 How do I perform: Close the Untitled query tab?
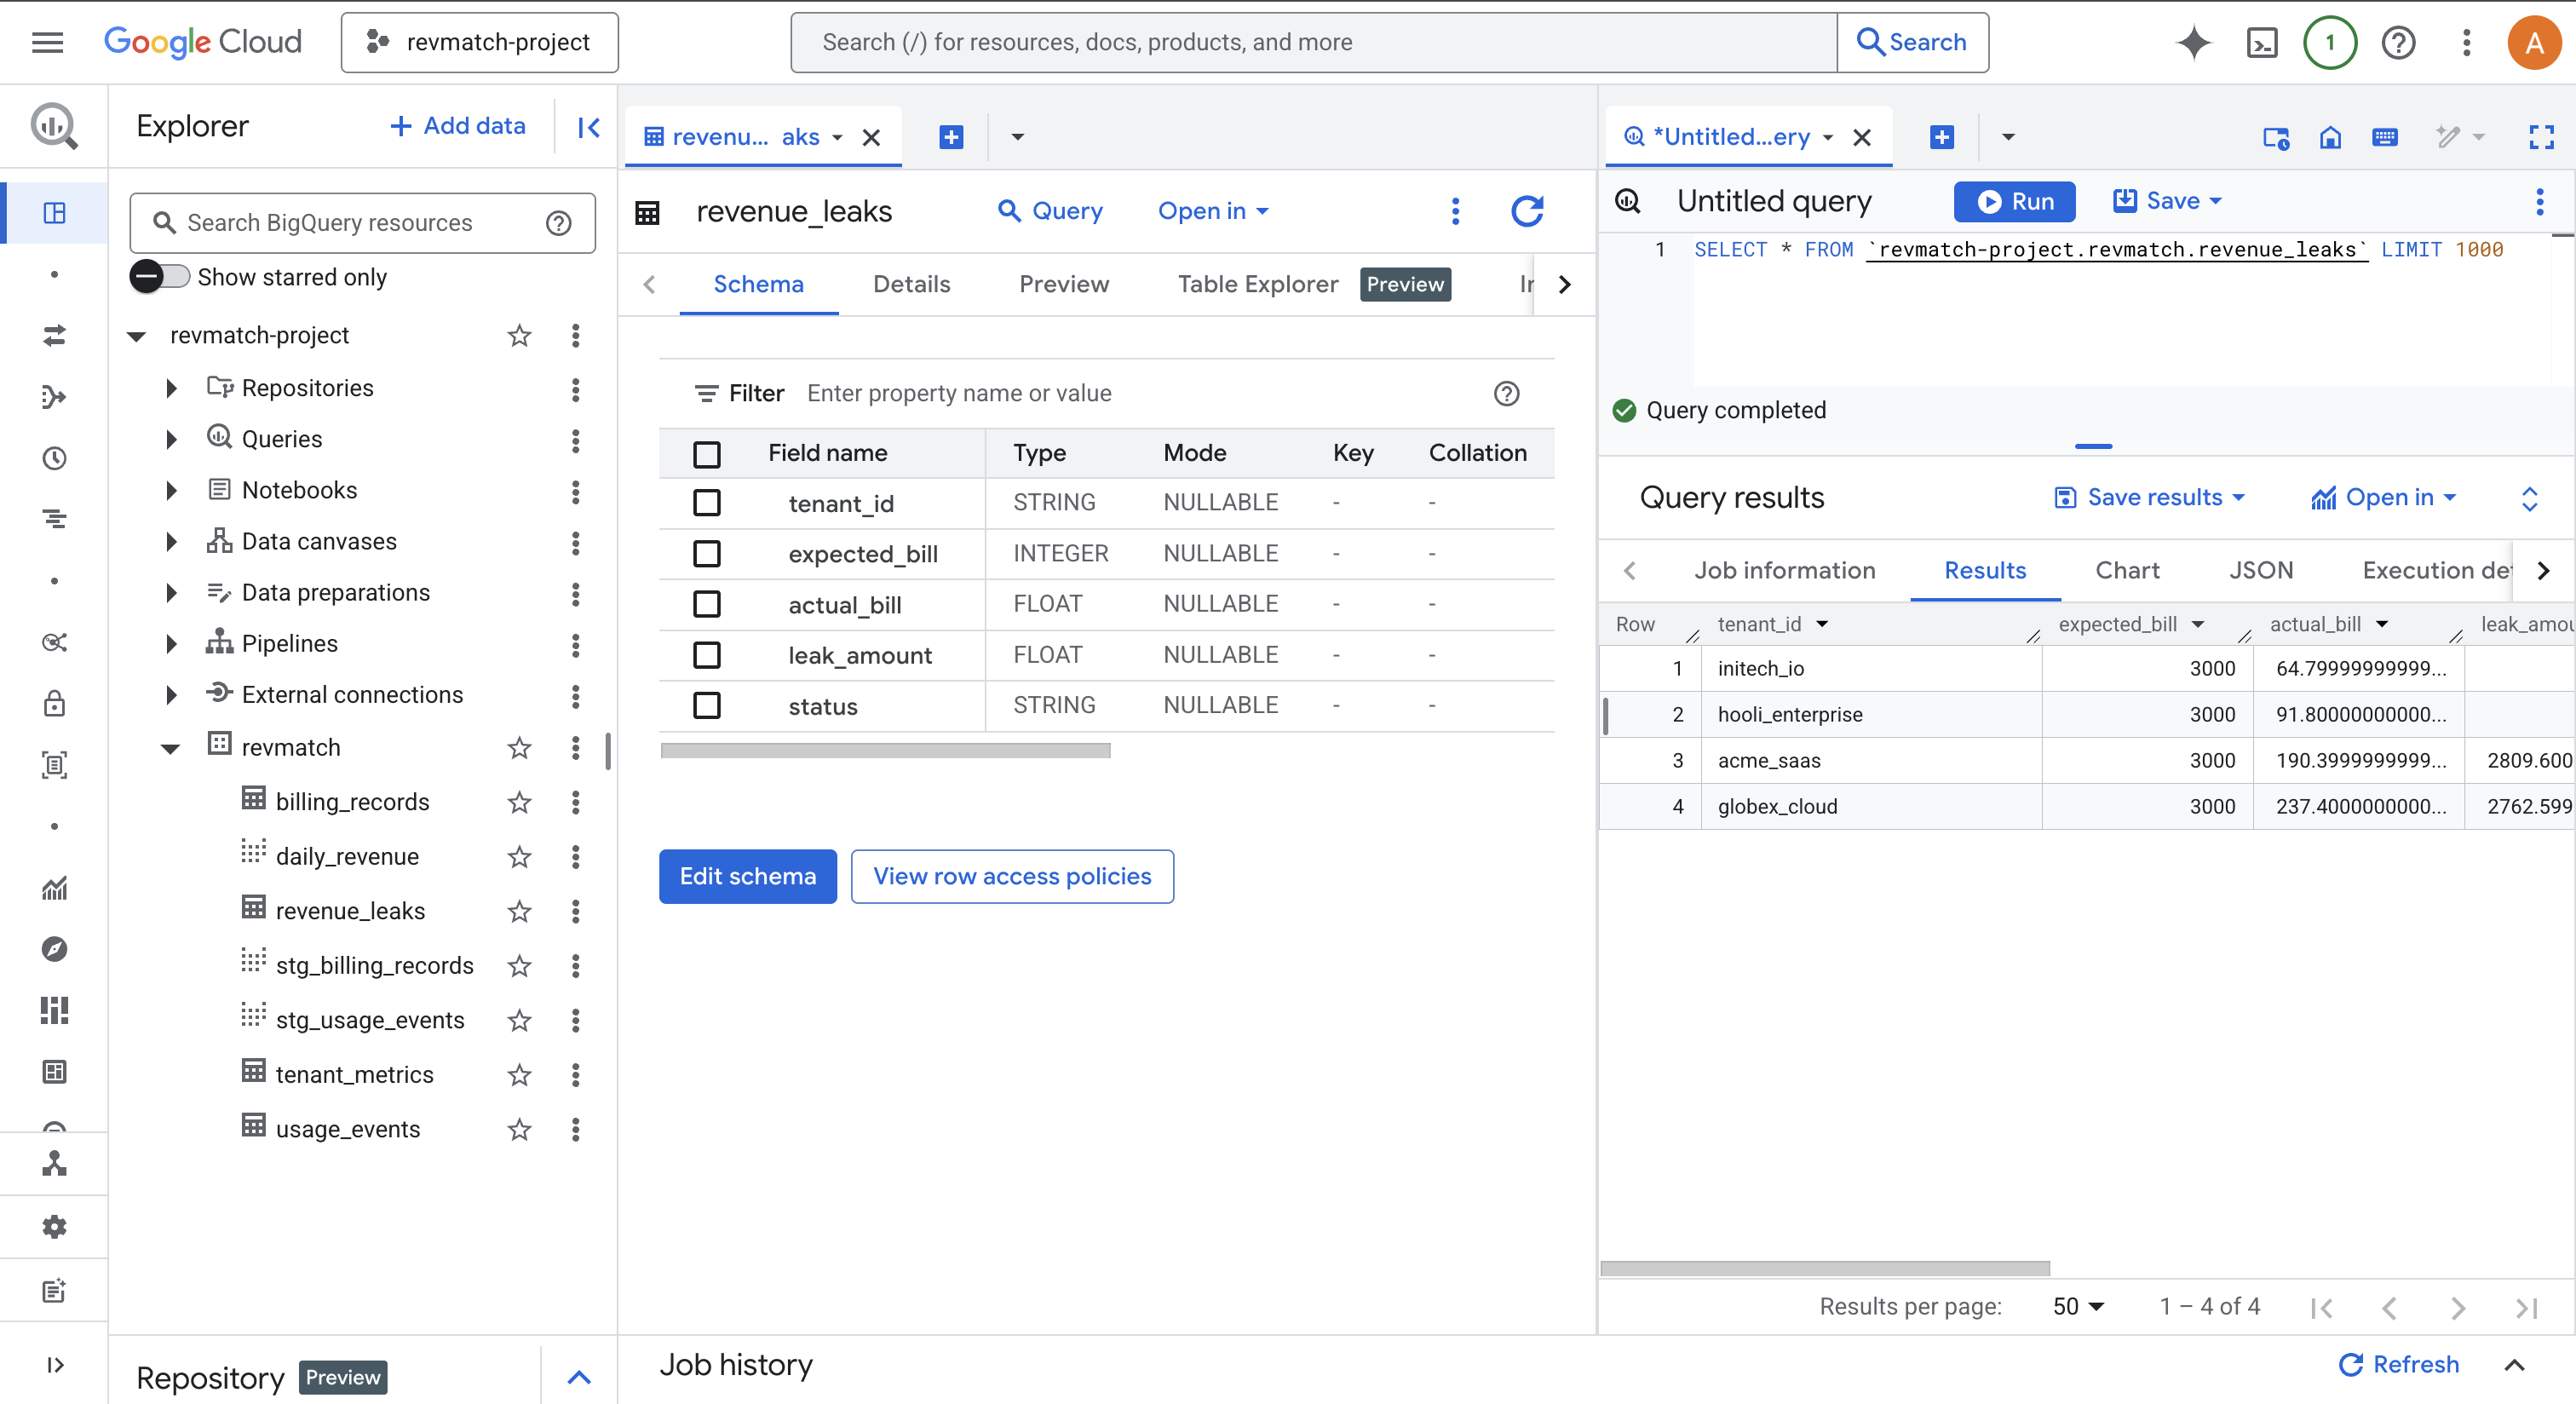tap(1861, 138)
